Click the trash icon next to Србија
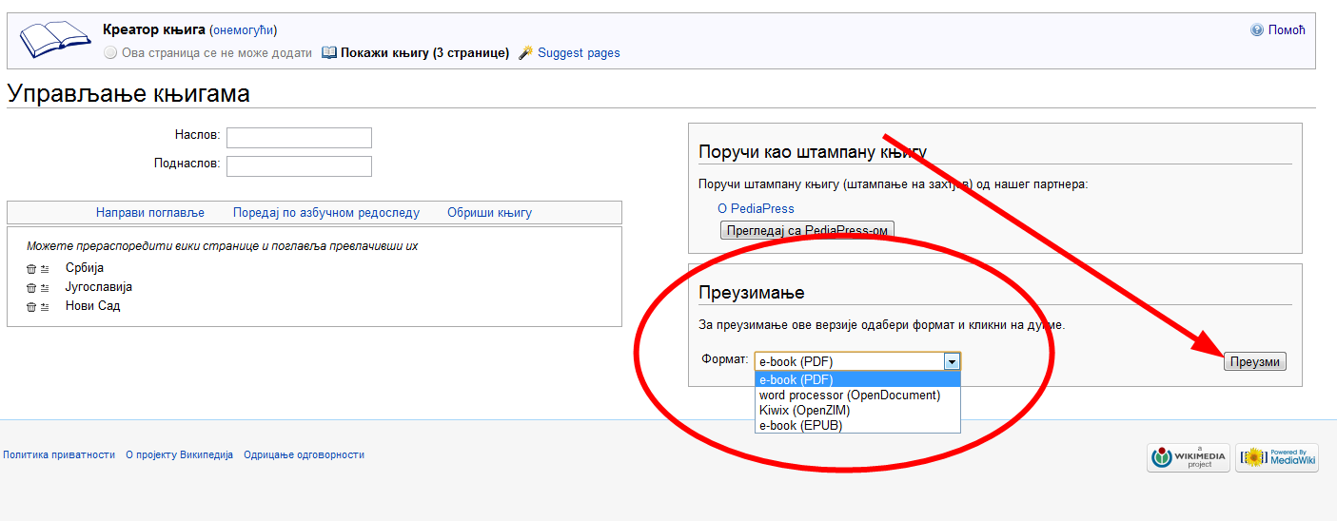The image size is (1337, 521). (30, 269)
